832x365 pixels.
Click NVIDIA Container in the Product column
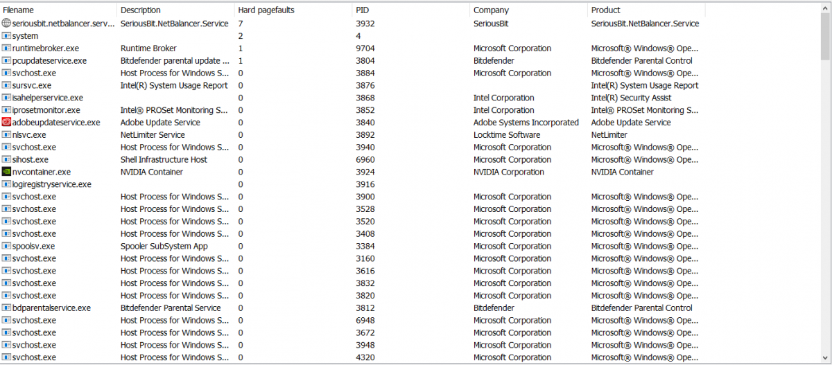click(623, 172)
